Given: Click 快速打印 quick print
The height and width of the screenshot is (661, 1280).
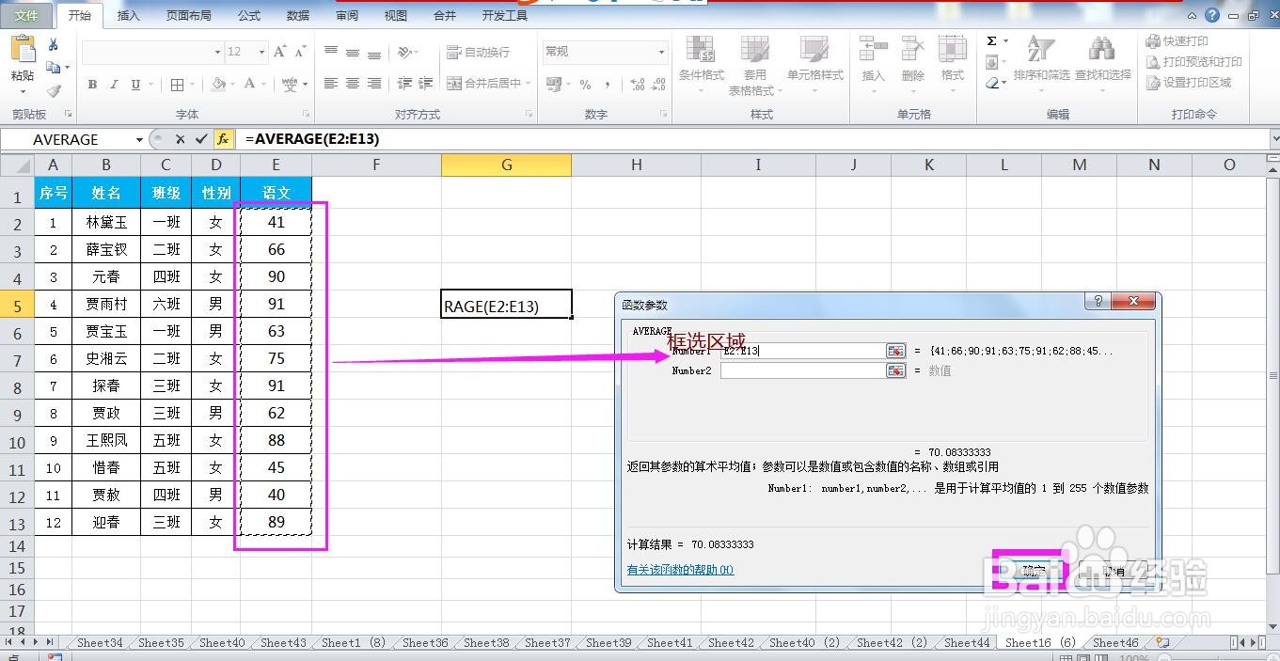Looking at the screenshot, I should (x=1177, y=41).
